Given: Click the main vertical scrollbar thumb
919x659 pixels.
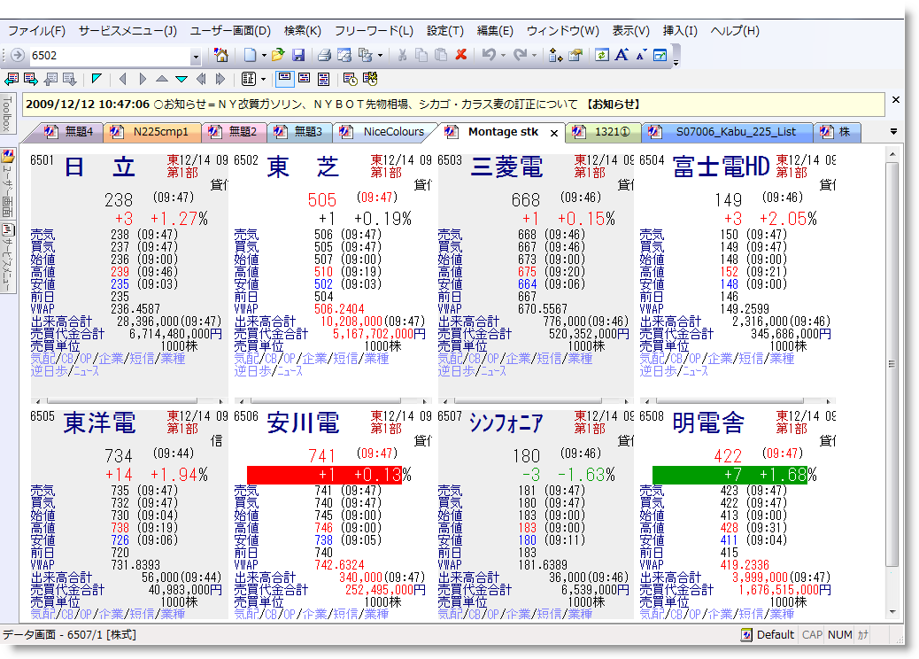Looking at the screenshot, I should coord(892,363).
